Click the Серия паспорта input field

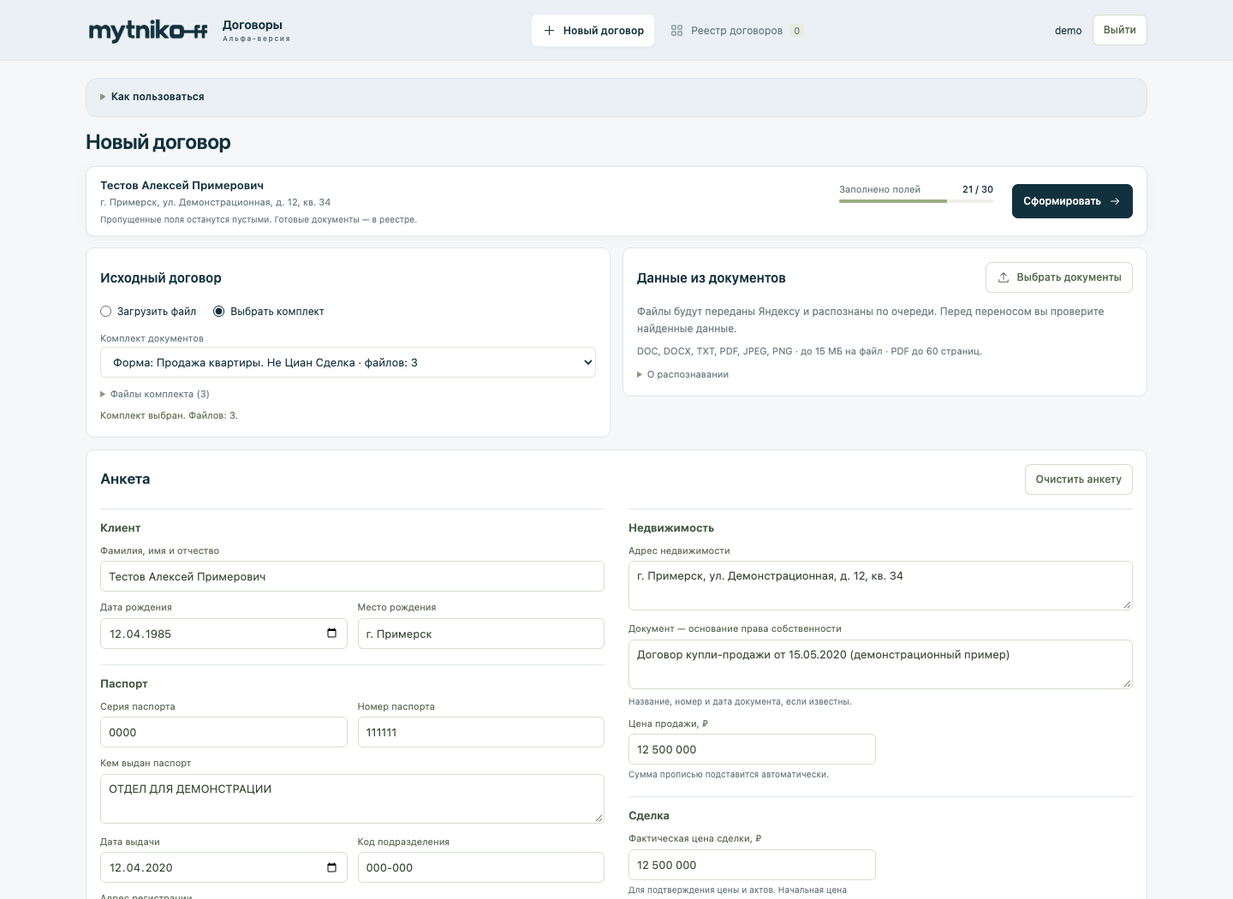[x=223, y=732]
